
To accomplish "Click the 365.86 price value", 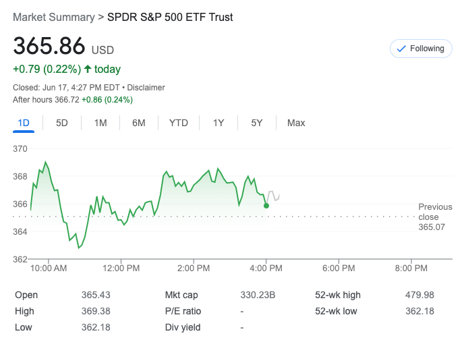I will point(49,47).
